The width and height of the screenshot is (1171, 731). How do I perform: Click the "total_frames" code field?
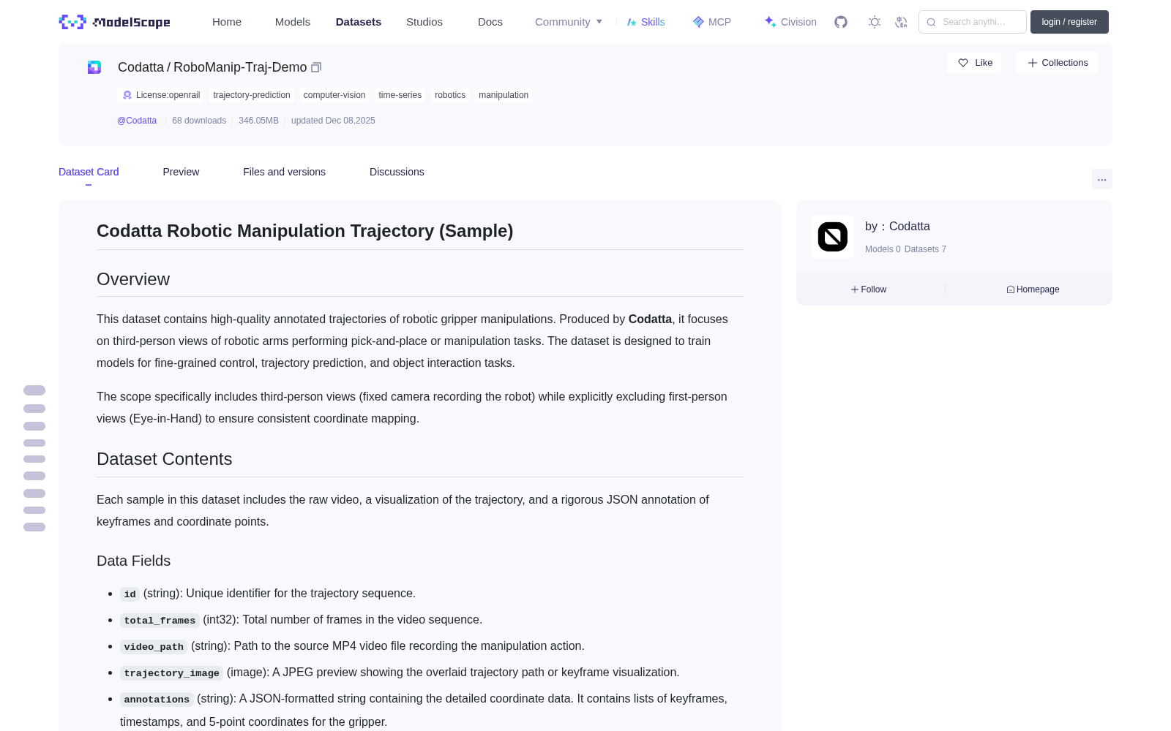[x=160, y=621]
